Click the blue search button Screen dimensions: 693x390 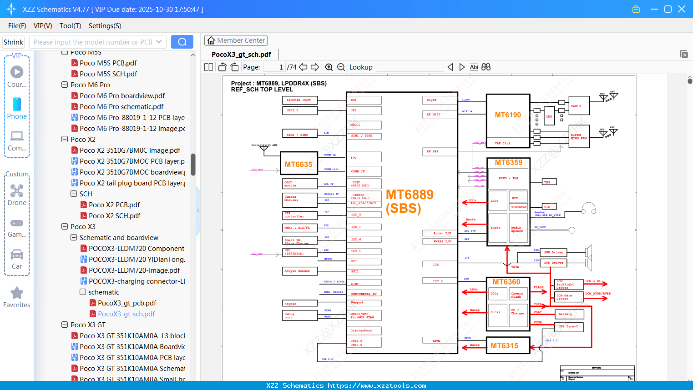pos(182,42)
